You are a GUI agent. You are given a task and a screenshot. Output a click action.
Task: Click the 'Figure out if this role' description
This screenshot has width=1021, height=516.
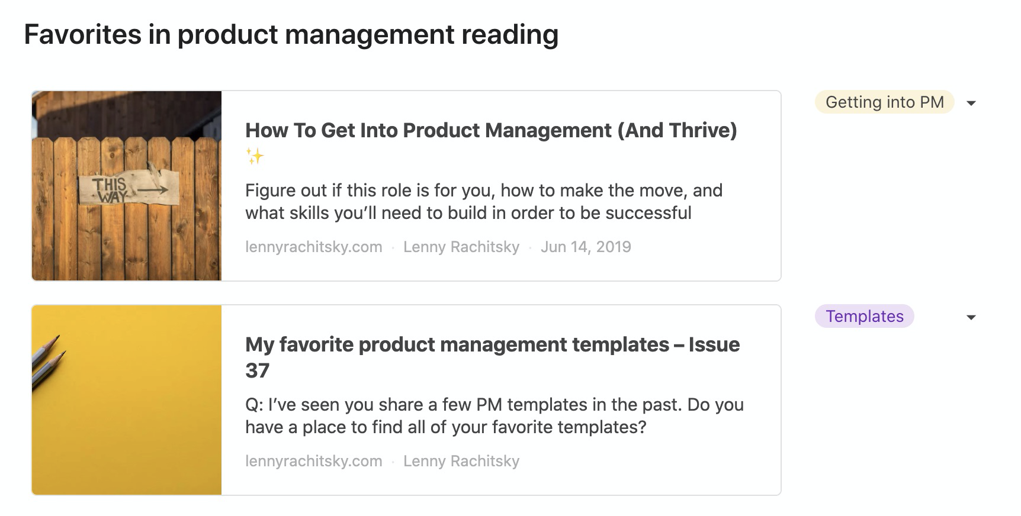click(x=483, y=202)
